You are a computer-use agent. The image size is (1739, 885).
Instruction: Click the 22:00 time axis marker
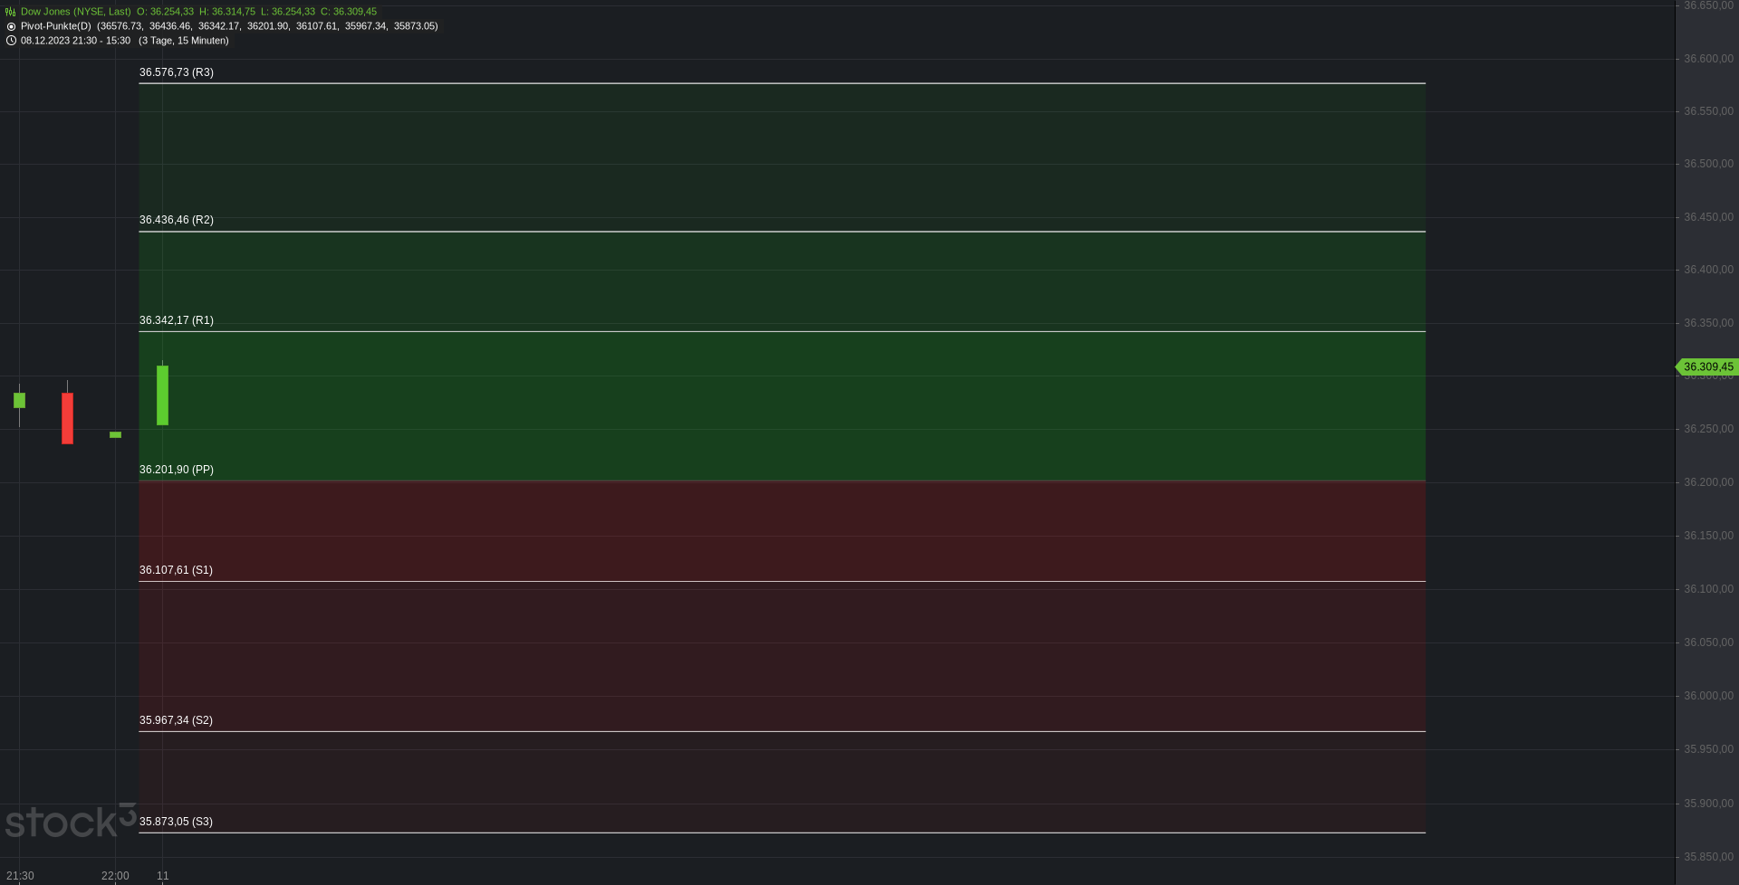click(x=115, y=876)
